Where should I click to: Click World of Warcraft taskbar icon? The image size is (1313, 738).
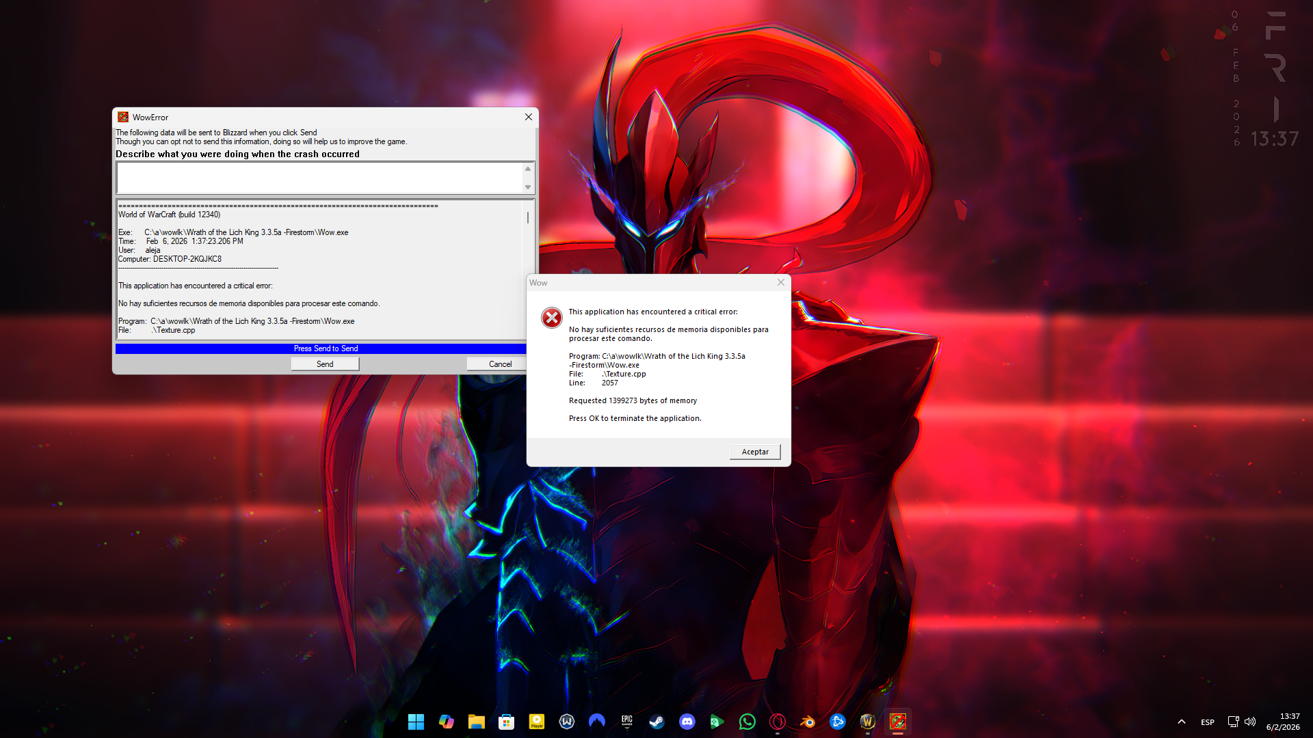coord(867,722)
